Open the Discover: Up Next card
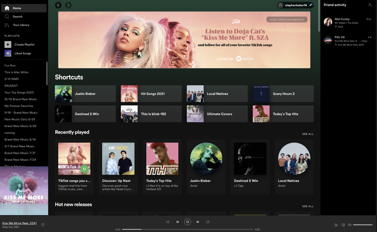 point(118,167)
